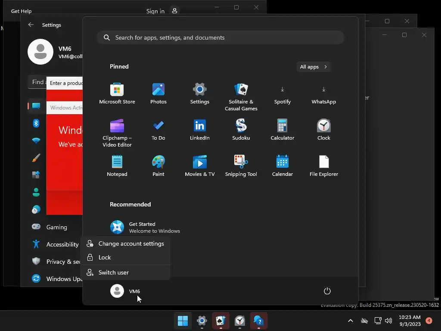Image resolution: width=441 pixels, height=331 pixels.
Task: Select Windows Update in Settings sidebar
Action: click(x=56, y=279)
